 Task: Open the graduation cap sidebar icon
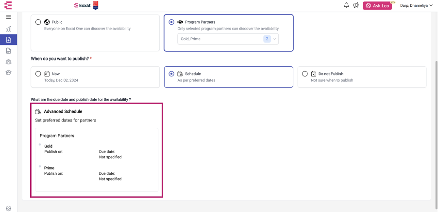pyautogui.click(x=8, y=73)
